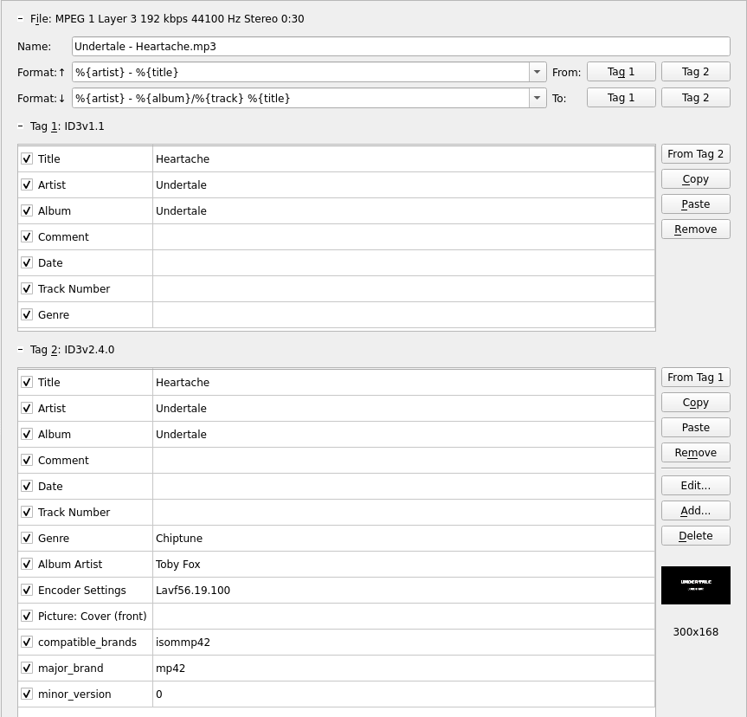Click empty Comment value cell in Tag 1

click(403, 237)
